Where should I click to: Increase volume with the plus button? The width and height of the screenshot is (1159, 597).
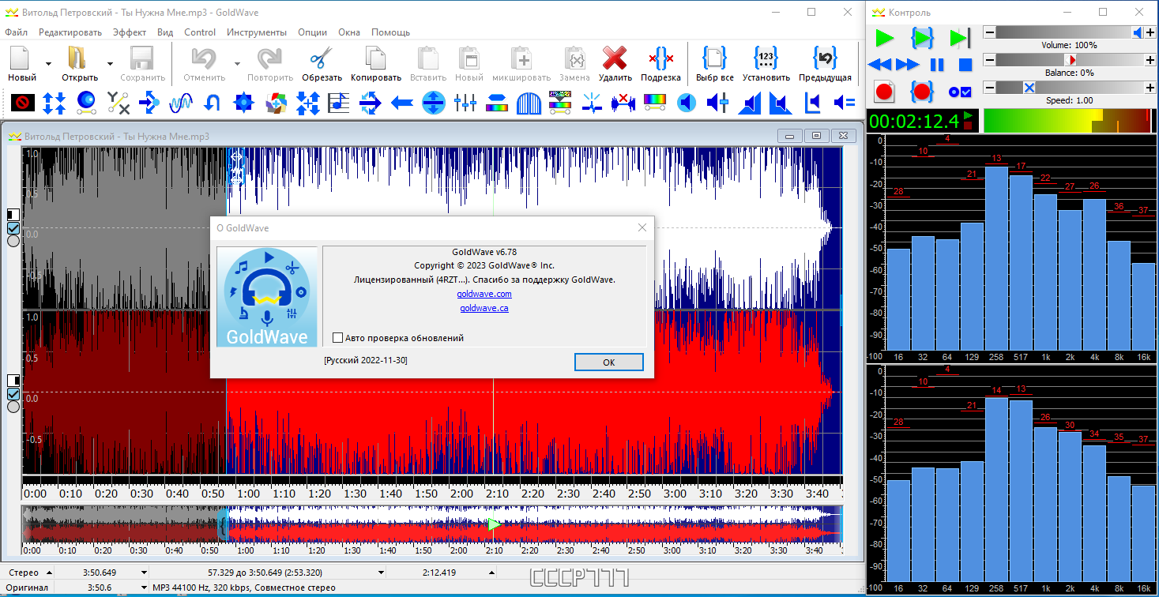coord(1150,32)
